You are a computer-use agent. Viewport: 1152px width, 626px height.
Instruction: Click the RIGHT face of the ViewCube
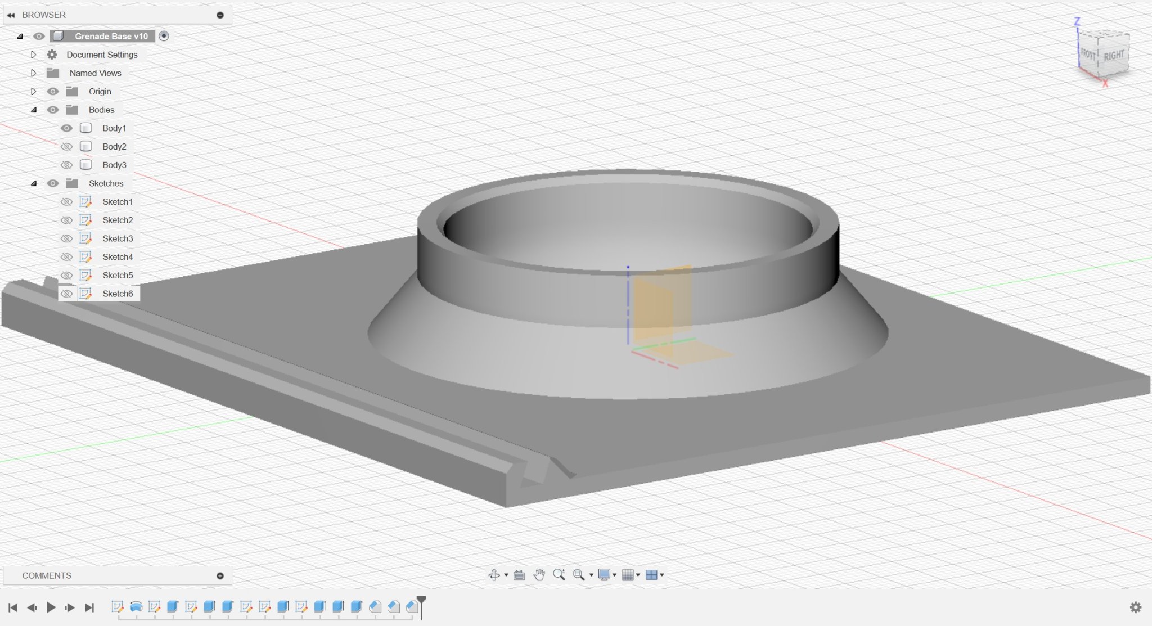tap(1113, 56)
